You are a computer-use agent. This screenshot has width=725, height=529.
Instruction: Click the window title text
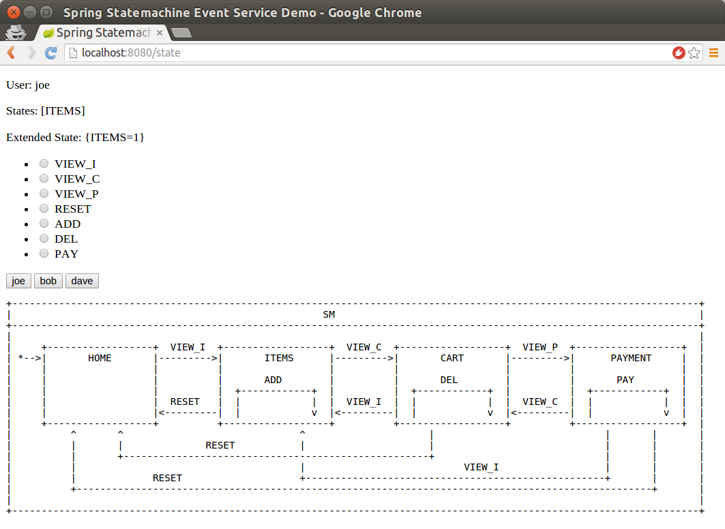(242, 12)
